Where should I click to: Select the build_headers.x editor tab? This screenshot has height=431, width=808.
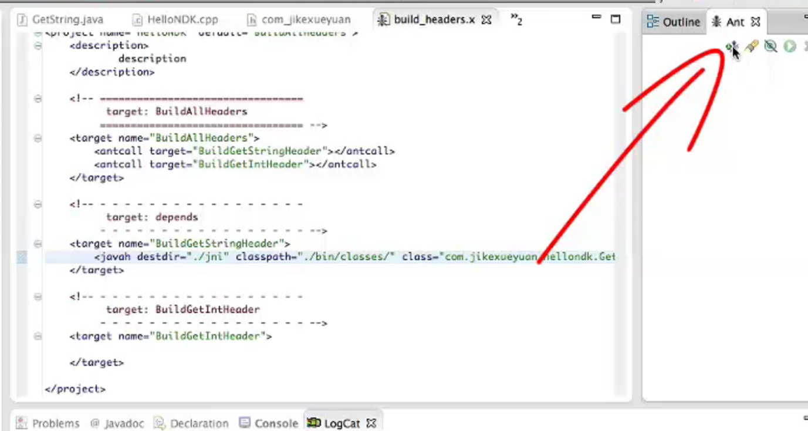[434, 19]
